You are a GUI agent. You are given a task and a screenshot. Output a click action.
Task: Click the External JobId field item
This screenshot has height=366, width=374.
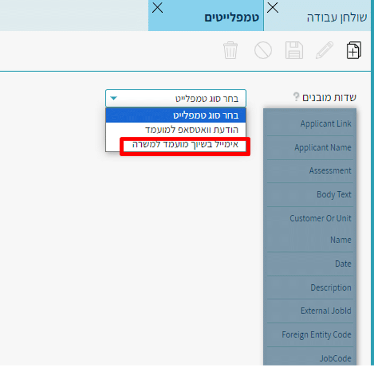pos(326,311)
